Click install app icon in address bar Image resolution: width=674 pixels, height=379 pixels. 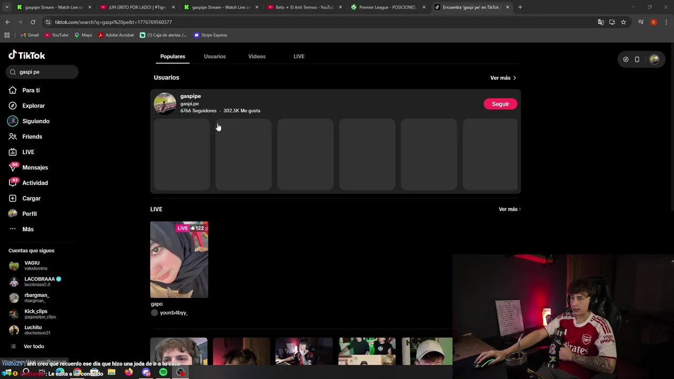click(612, 22)
